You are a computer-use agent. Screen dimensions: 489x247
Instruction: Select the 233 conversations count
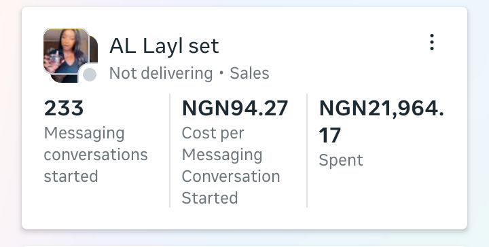pyautogui.click(x=64, y=108)
